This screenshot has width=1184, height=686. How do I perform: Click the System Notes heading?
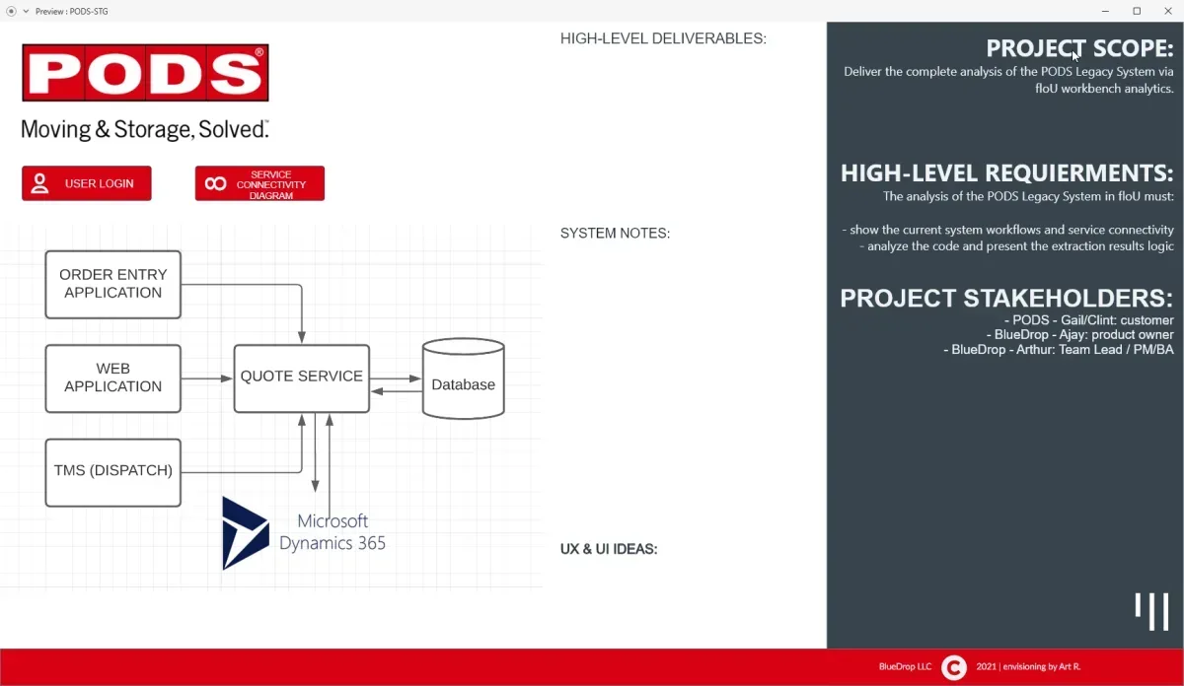click(615, 234)
